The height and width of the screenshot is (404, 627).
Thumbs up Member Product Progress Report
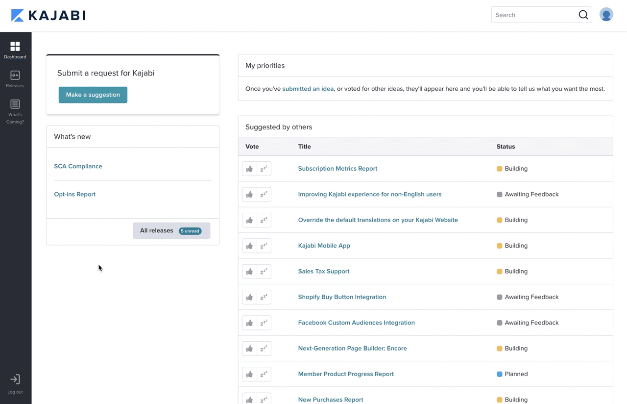[249, 374]
